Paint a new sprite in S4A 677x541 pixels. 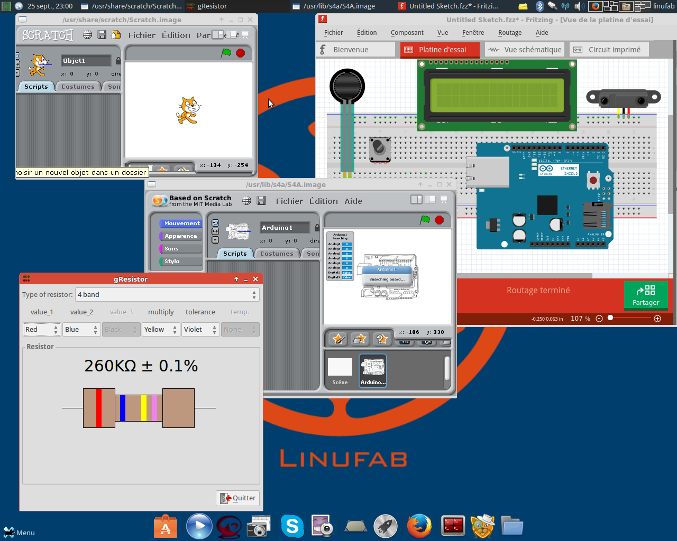(x=338, y=339)
